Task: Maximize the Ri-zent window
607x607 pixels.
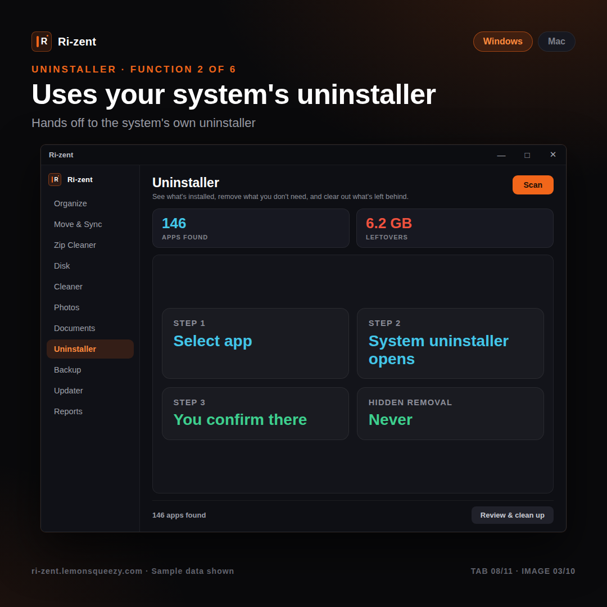Action: (527, 155)
